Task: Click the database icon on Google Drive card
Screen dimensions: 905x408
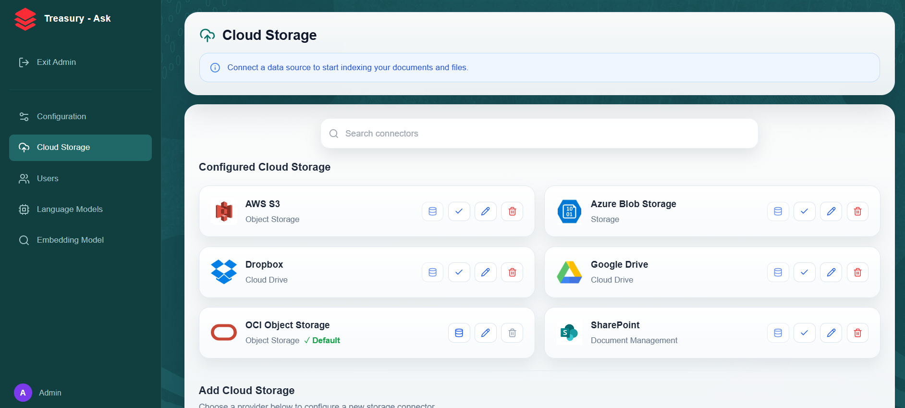Action: [x=778, y=272]
